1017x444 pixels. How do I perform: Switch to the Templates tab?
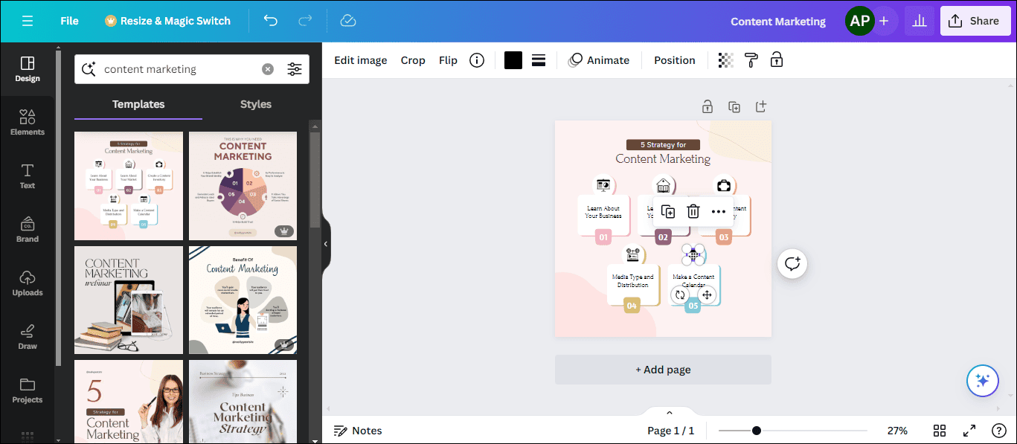tap(138, 104)
